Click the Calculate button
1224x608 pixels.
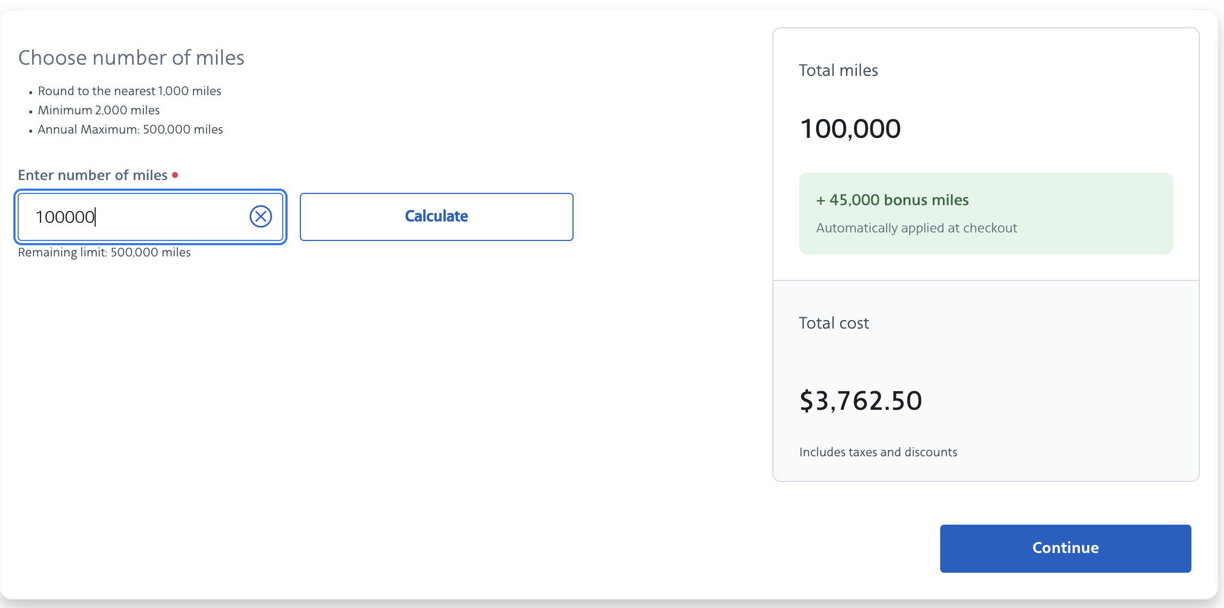[436, 216]
